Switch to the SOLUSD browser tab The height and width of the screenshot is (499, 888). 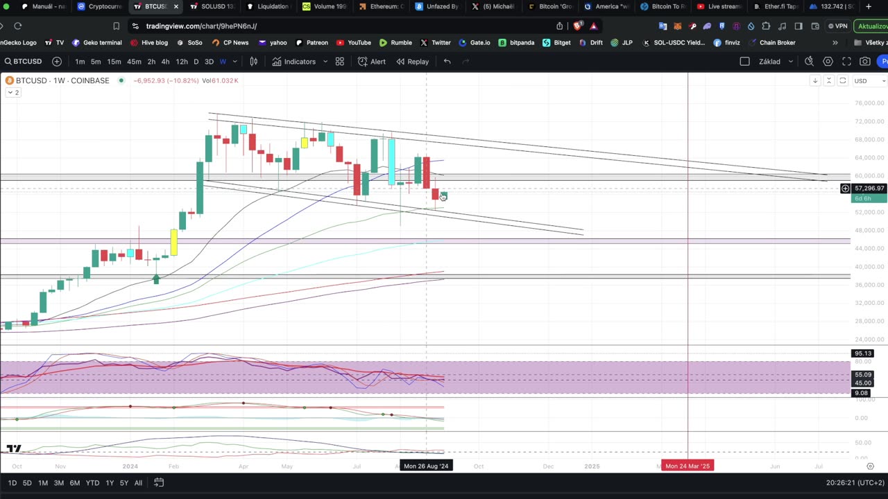click(x=213, y=6)
